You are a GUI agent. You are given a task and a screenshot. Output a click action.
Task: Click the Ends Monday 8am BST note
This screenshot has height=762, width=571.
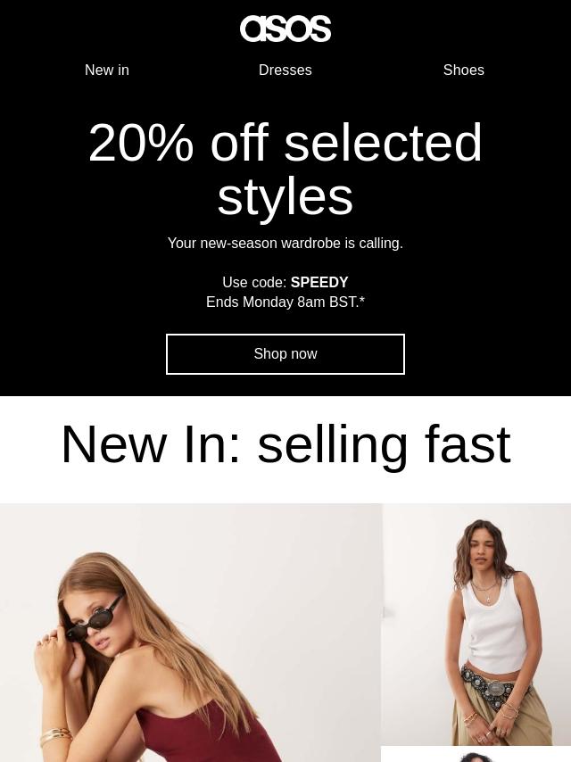coord(285,302)
